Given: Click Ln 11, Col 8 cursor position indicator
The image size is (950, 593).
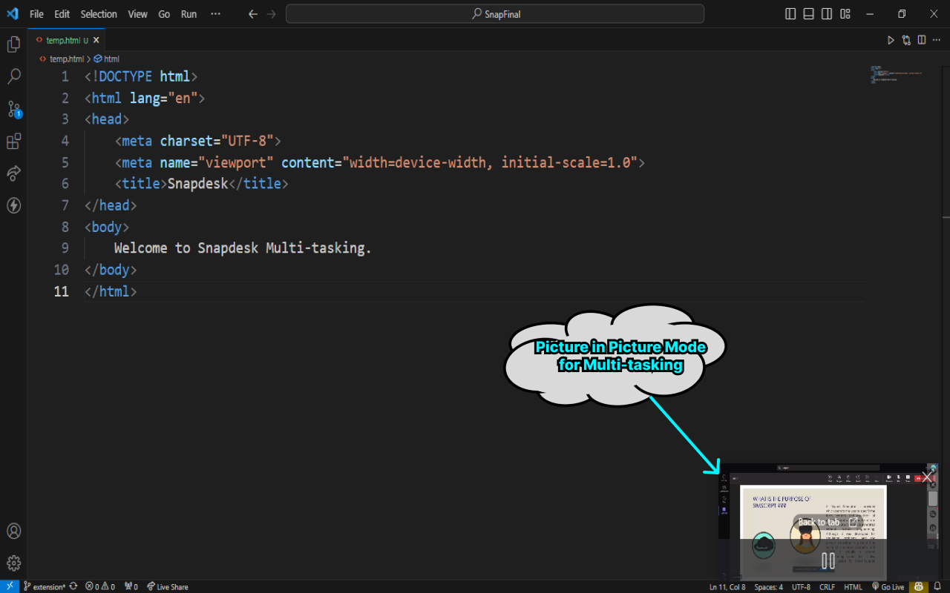Looking at the screenshot, I should pos(727,586).
